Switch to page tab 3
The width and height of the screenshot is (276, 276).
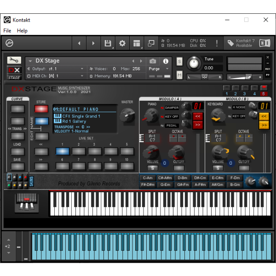click(x=245, y=90)
